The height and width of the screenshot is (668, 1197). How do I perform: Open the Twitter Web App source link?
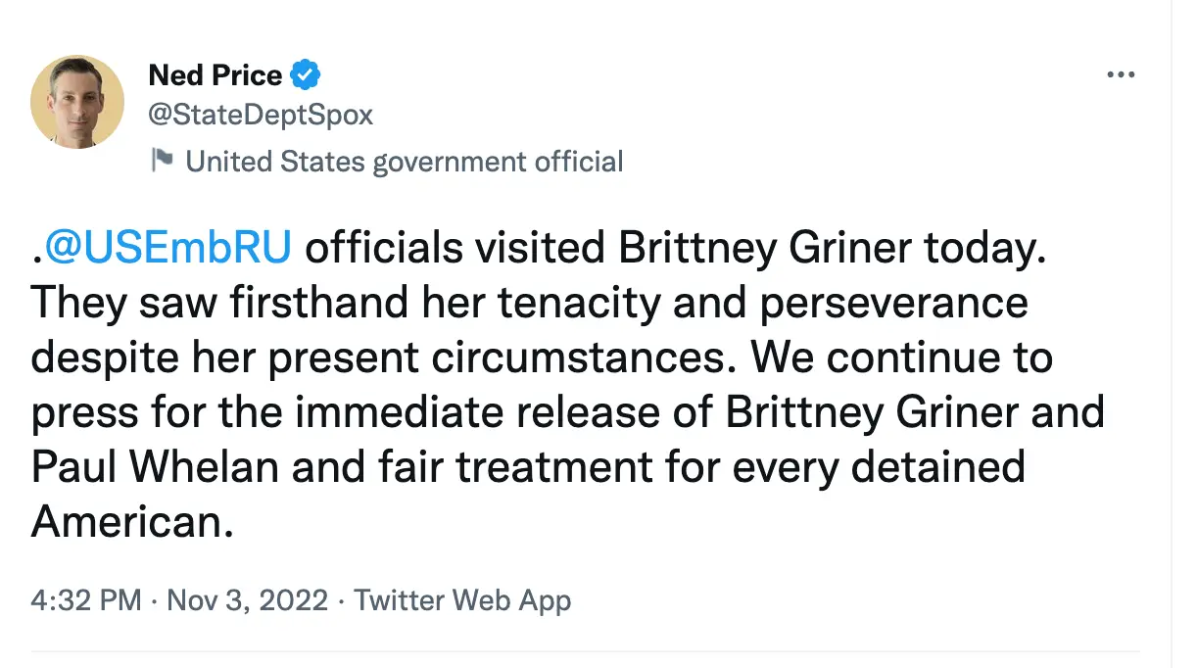point(462,599)
